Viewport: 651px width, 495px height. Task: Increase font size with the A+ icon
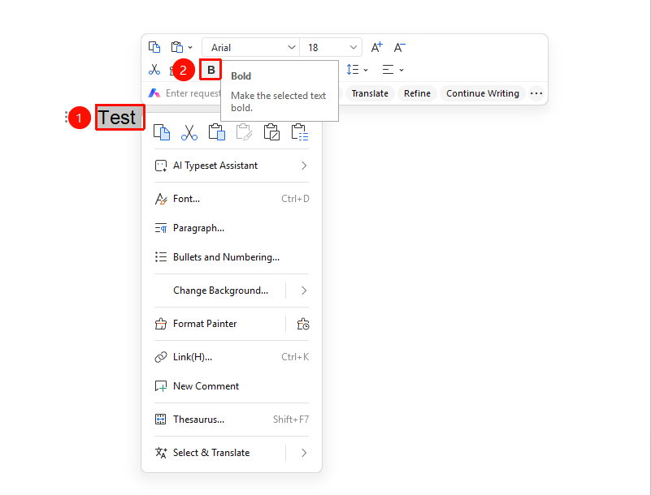(376, 47)
